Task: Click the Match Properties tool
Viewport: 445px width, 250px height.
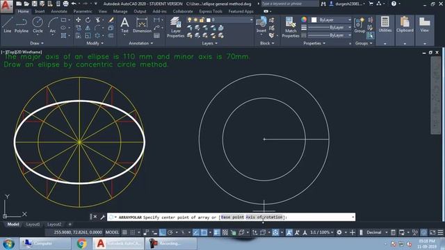Action: click(291, 27)
